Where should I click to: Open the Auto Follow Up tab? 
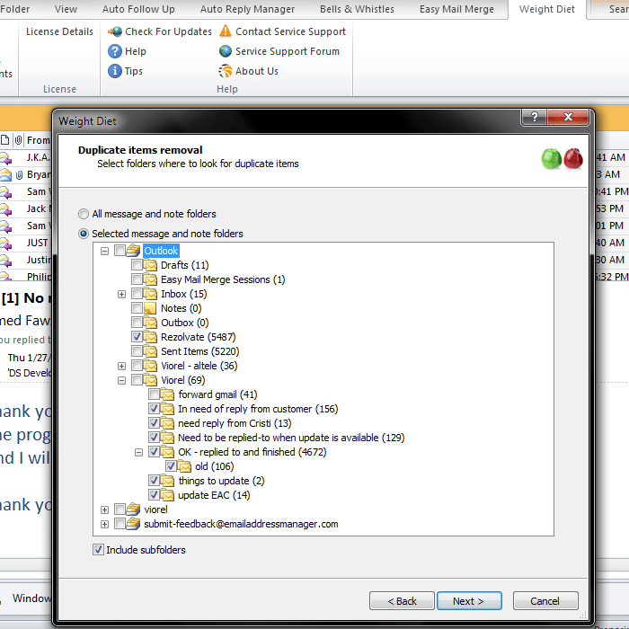tap(138, 9)
